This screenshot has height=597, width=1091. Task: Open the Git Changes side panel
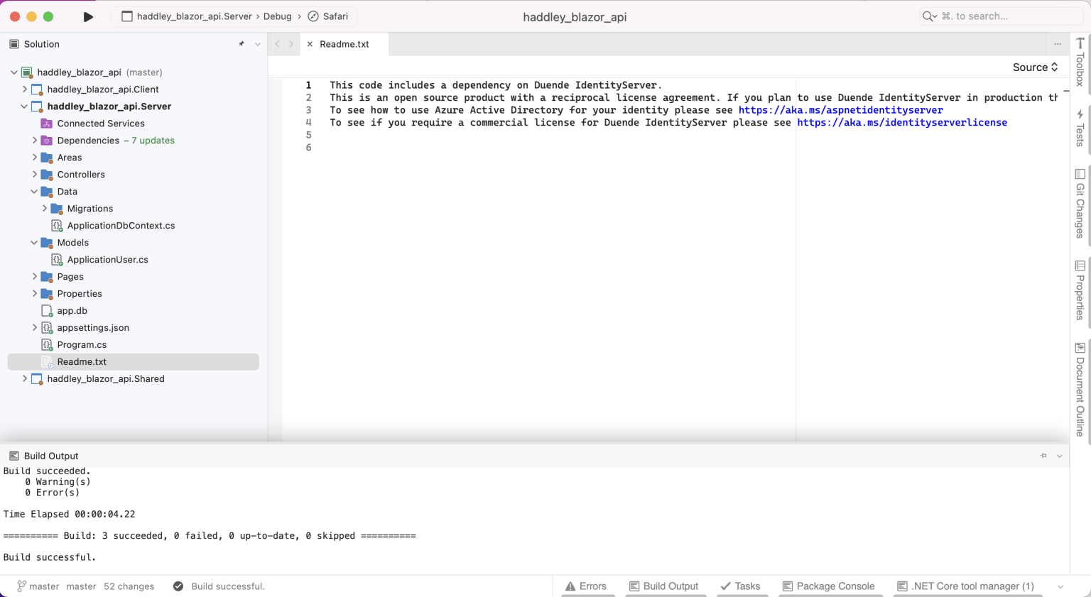pyautogui.click(x=1080, y=203)
